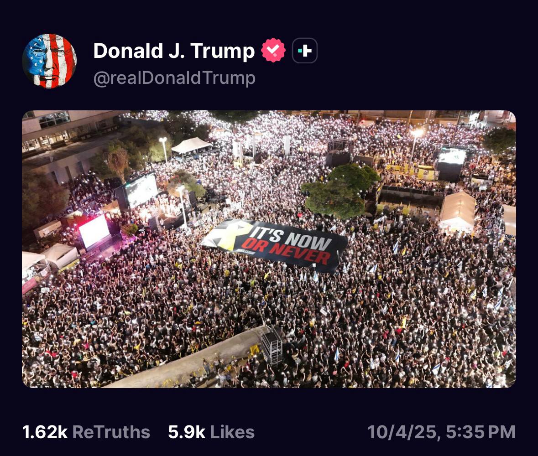The image size is (538, 456).
Task: Click the Likes label
Action: click(x=232, y=432)
